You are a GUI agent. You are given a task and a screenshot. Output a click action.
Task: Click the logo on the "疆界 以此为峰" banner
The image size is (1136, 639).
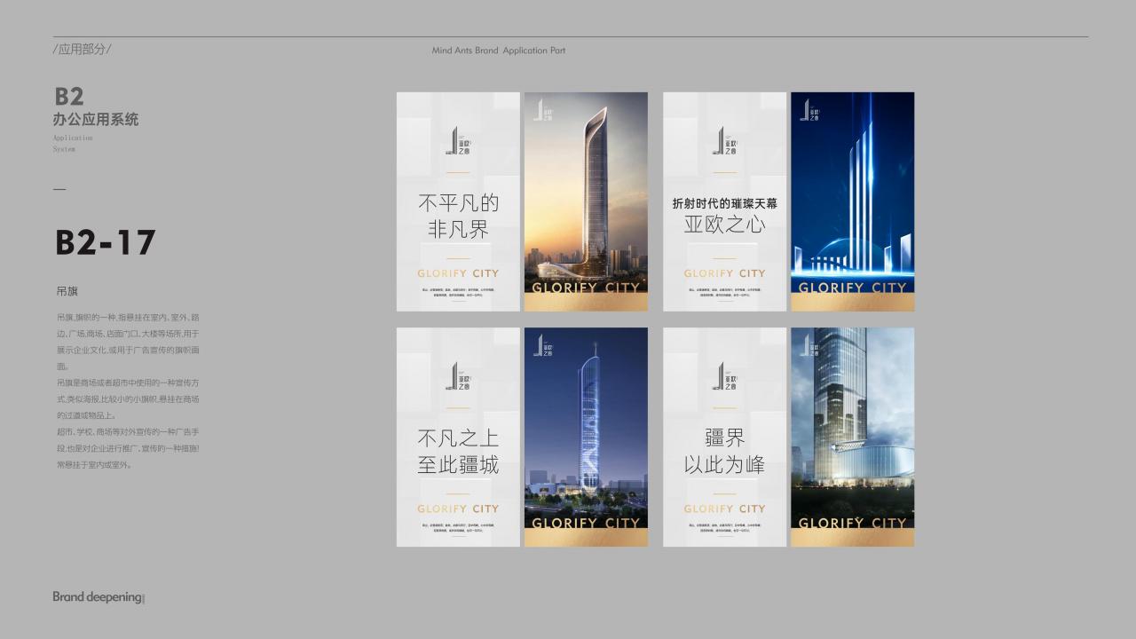click(x=724, y=376)
